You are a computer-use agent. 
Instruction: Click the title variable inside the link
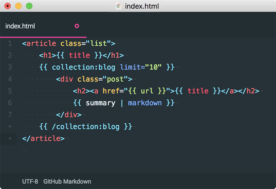[x=198, y=91]
